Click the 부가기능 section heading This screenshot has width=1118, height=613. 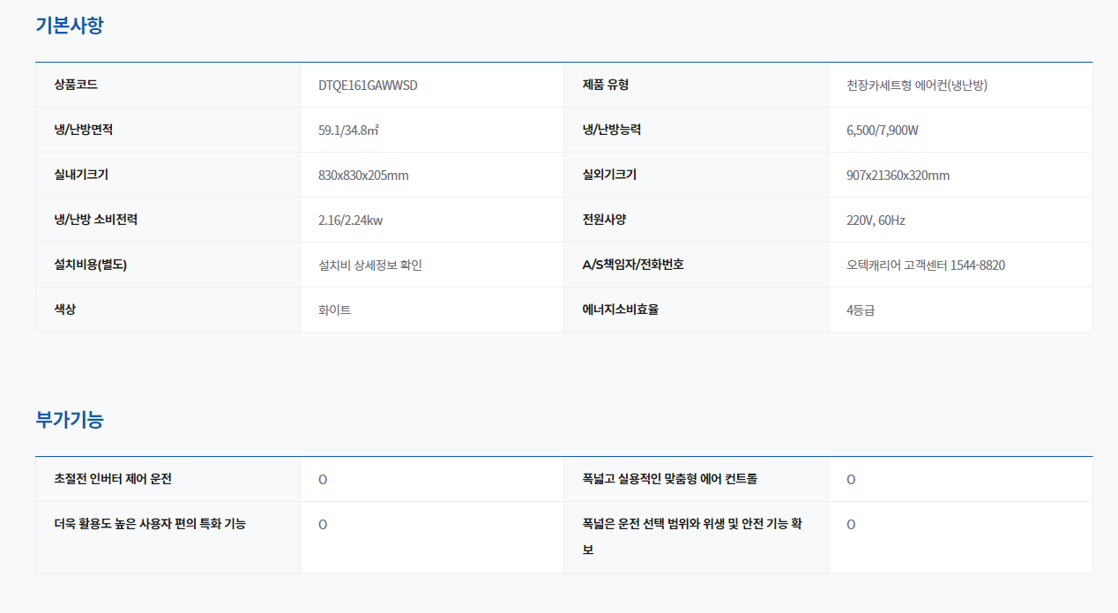click(x=70, y=420)
